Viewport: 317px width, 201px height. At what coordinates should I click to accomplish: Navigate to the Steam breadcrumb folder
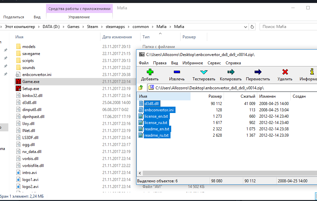coord(92,27)
